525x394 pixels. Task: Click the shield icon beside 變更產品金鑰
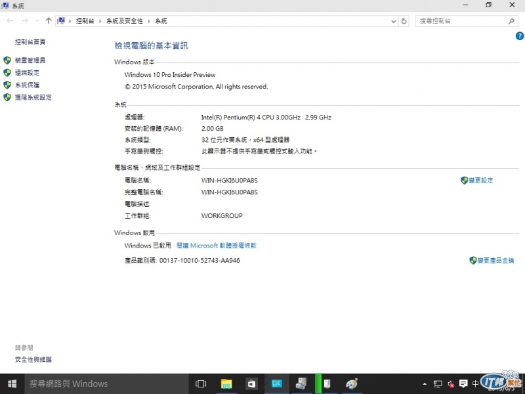(x=473, y=261)
